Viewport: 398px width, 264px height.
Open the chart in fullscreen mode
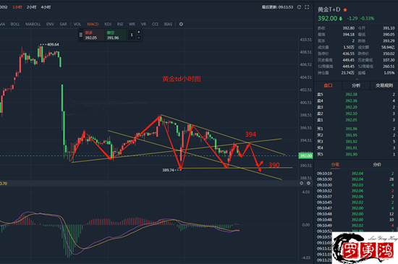coord(307,7)
